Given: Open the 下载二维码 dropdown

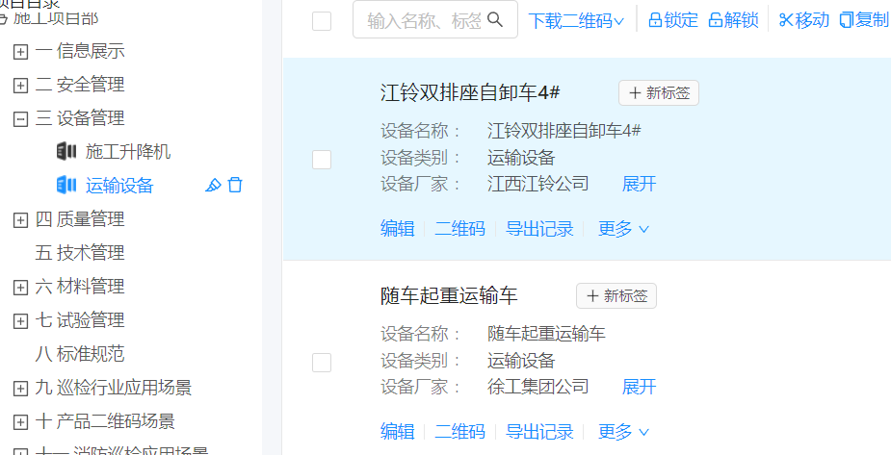Looking at the screenshot, I should tap(576, 20).
